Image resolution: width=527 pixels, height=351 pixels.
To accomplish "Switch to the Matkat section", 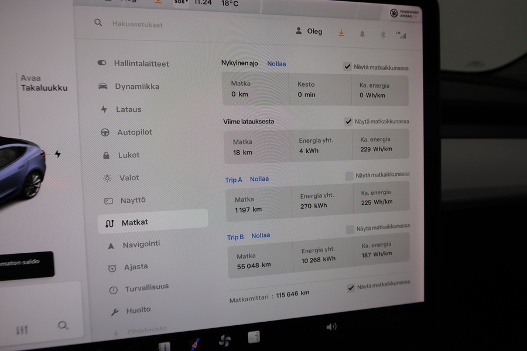I will pos(133,222).
